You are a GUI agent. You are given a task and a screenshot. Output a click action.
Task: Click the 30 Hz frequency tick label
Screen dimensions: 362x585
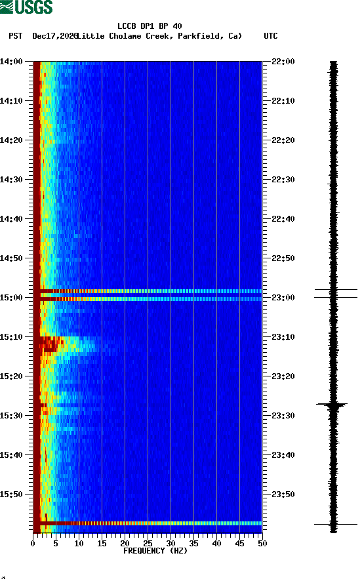171,544
